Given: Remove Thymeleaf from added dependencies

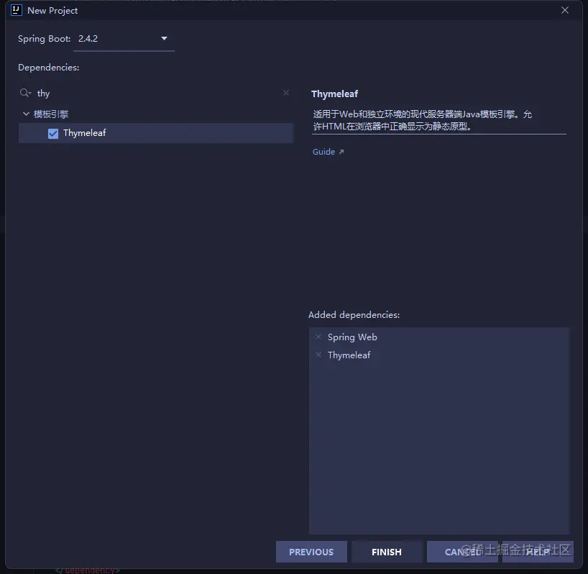Looking at the screenshot, I should coord(318,355).
